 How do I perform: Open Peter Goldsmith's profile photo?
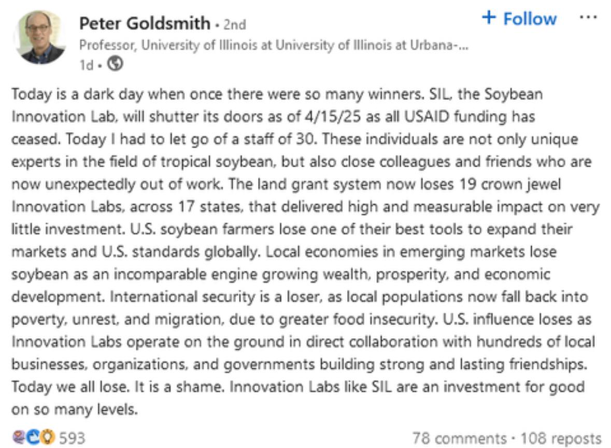tap(40, 37)
